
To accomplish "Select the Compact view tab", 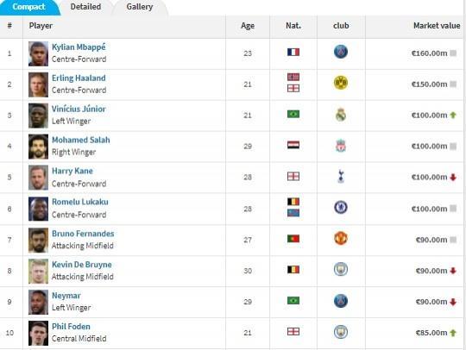I will (28, 7).
